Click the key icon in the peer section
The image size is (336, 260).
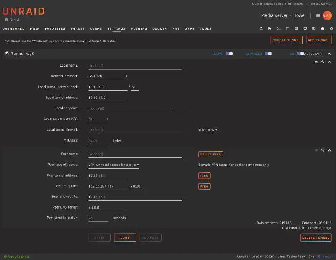[323, 150]
